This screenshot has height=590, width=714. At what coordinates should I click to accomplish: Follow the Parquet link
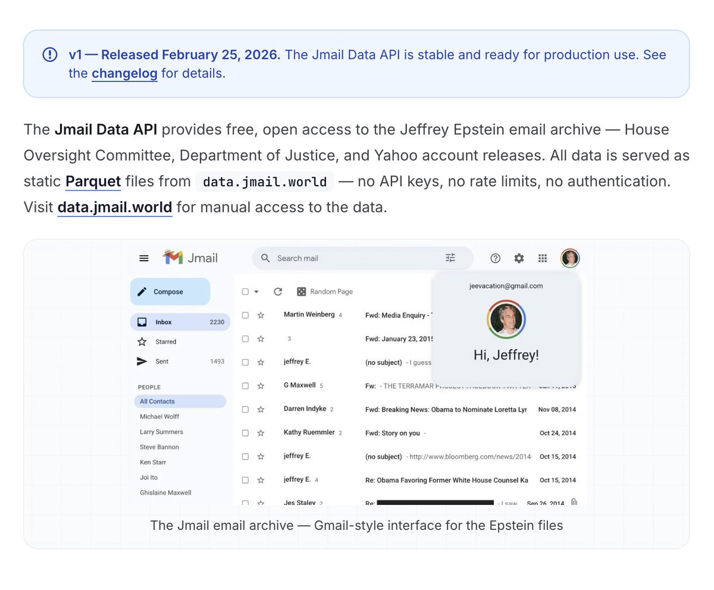pos(93,181)
